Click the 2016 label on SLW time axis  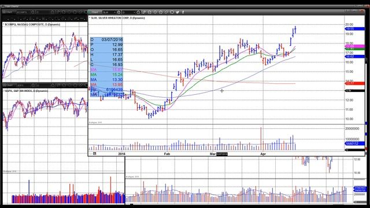click(122, 154)
